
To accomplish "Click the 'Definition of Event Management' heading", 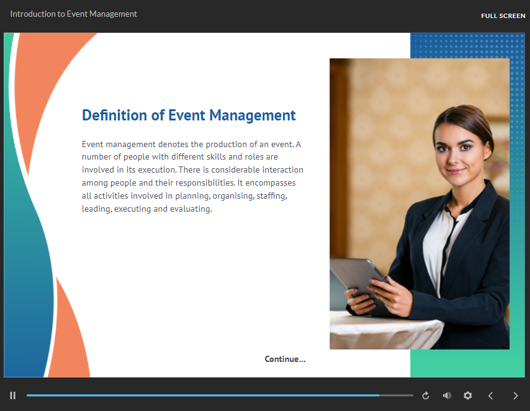I will pyautogui.click(x=189, y=115).
